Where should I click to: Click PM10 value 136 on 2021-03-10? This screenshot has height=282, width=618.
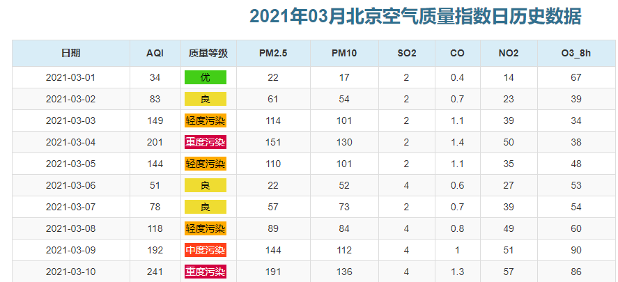[x=344, y=272]
